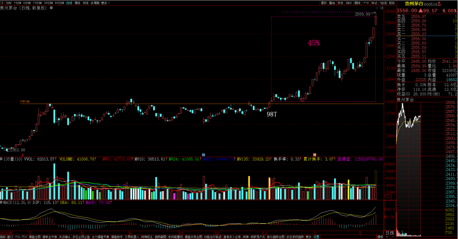Screen dimensions: 458x239
Task: Click the 统计 statistics button
Action: 349,3
